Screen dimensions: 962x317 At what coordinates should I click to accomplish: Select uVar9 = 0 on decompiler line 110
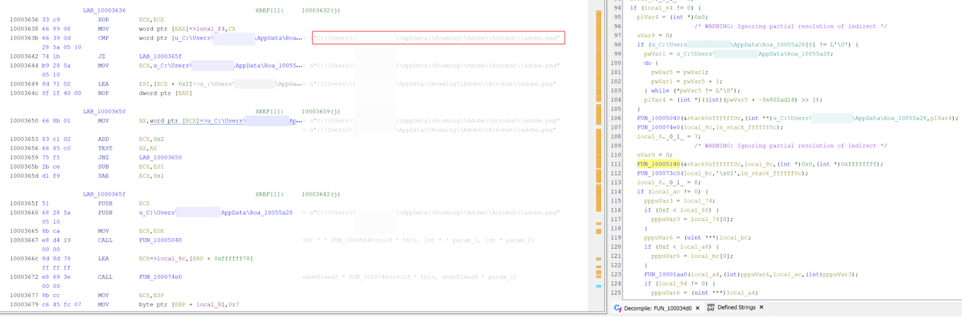[x=655, y=155]
